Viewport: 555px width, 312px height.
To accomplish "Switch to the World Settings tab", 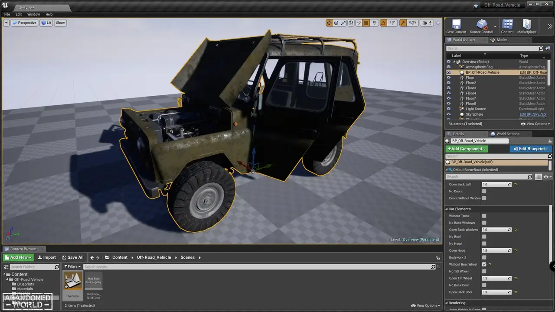I will point(507,134).
